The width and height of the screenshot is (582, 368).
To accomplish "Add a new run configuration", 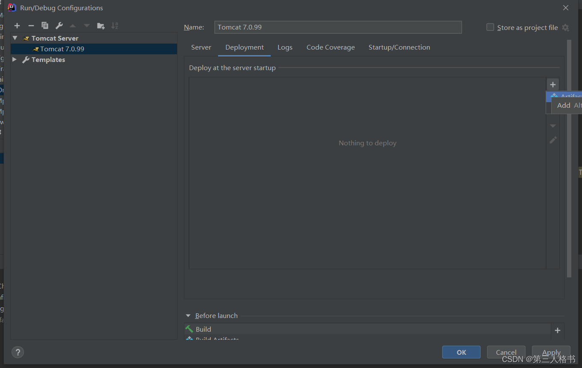I will (x=17, y=26).
